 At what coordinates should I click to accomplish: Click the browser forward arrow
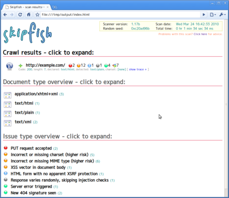click(12, 15)
